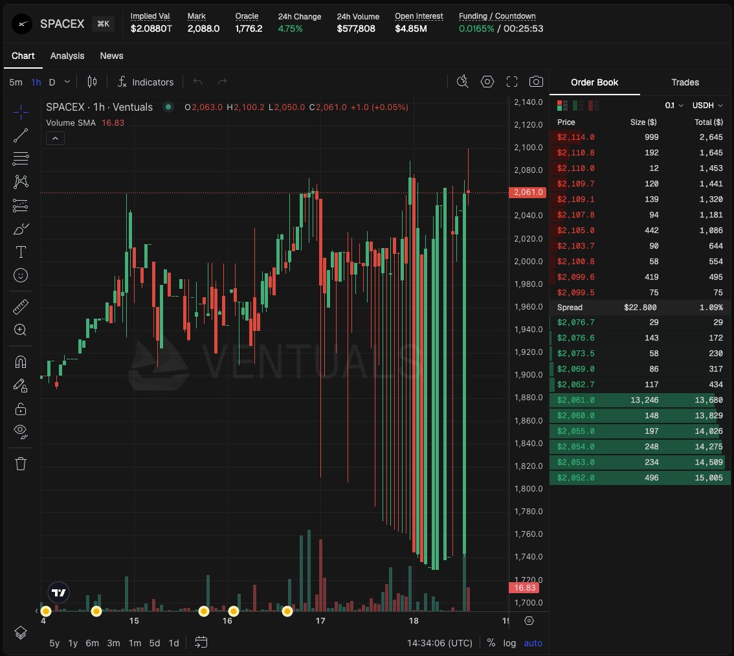Open chart settings hexagon icon
Screen dimensions: 734x656
(x=487, y=82)
